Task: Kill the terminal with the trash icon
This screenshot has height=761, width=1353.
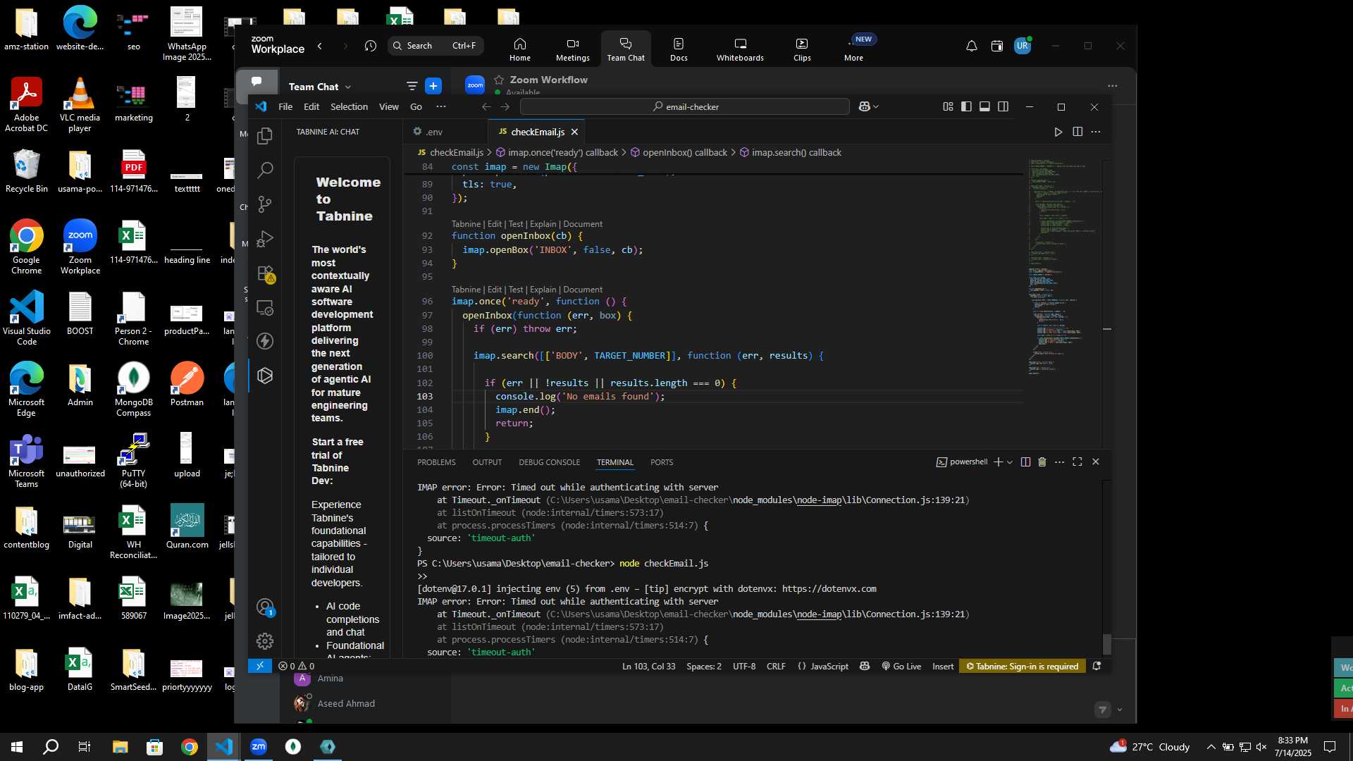Action: coord(1042,462)
